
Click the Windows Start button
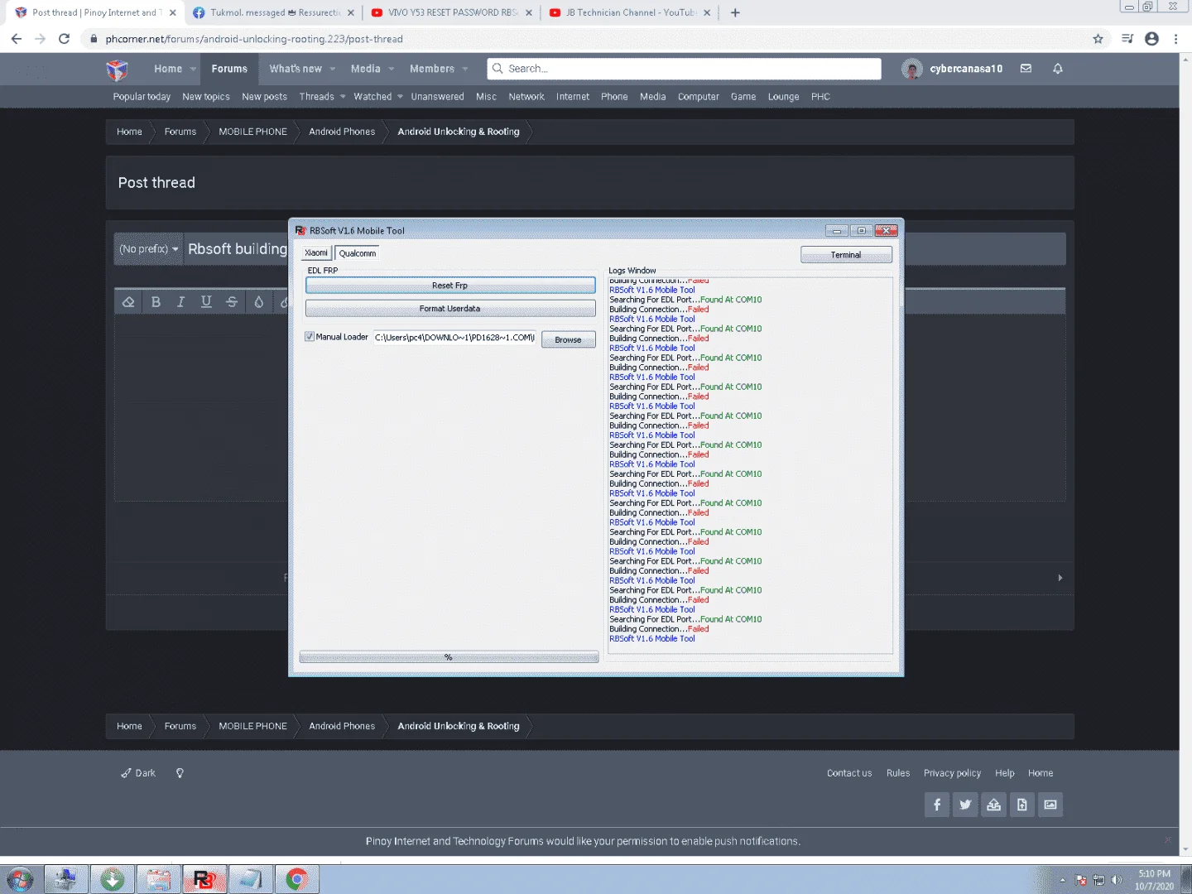point(20,879)
